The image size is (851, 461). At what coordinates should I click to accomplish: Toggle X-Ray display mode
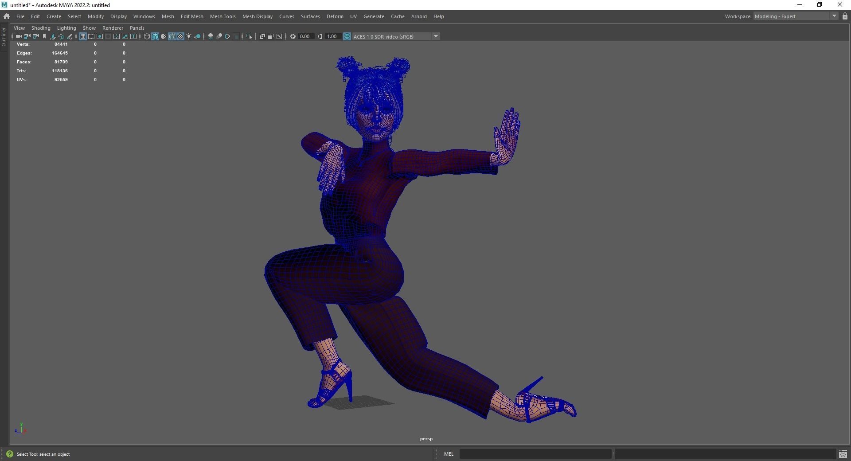pyautogui.click(x=262, y=36)
